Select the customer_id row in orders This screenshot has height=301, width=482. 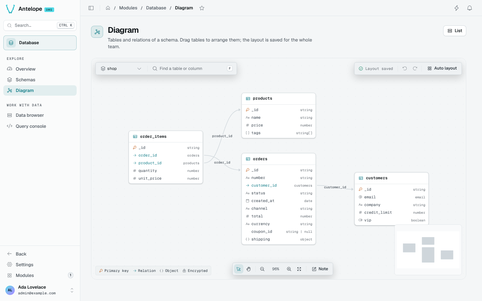point(278,186)
